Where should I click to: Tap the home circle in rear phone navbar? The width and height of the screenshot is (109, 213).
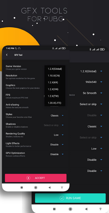click(x=70, y=209)
